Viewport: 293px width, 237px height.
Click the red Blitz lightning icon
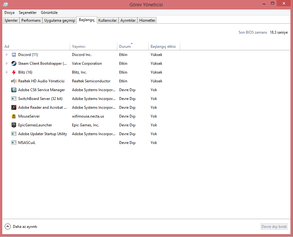(14, 72)
